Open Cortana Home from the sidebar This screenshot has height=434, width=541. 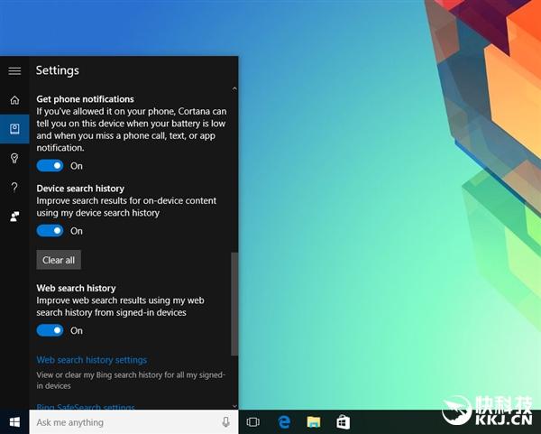coord(14,99)
